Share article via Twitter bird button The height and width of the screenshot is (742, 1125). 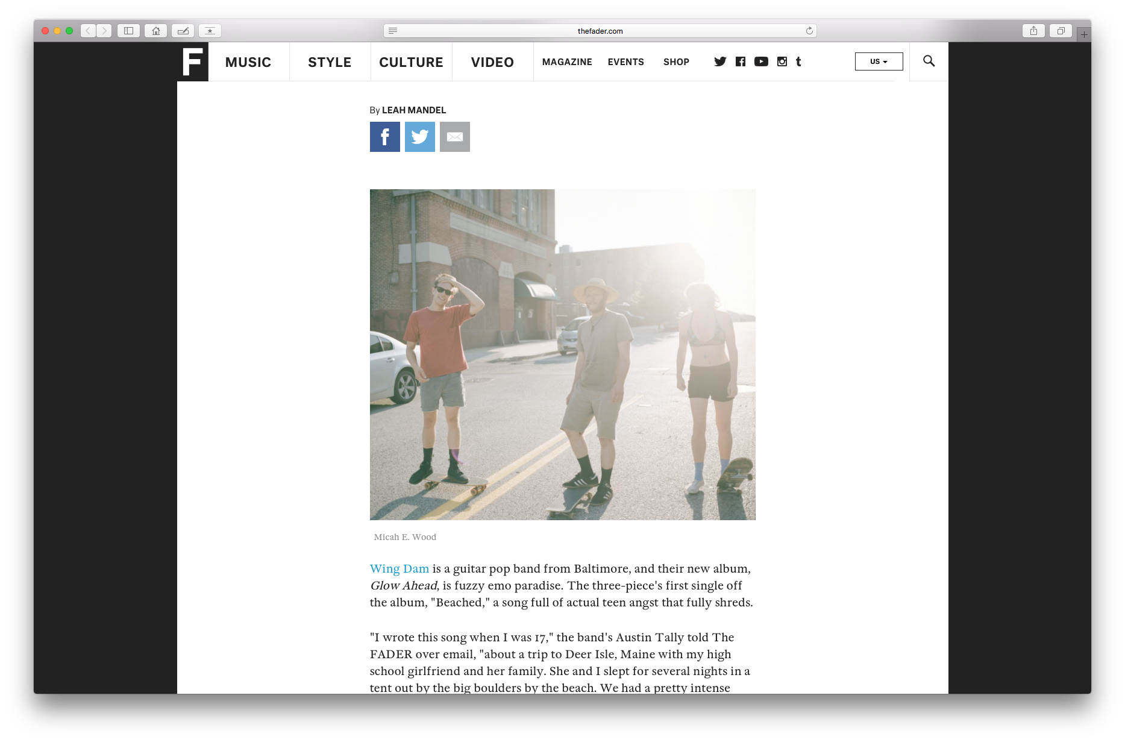click(x=420, y=137)
